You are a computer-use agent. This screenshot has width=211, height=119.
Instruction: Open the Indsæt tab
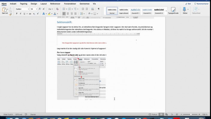tap(13, 4)
